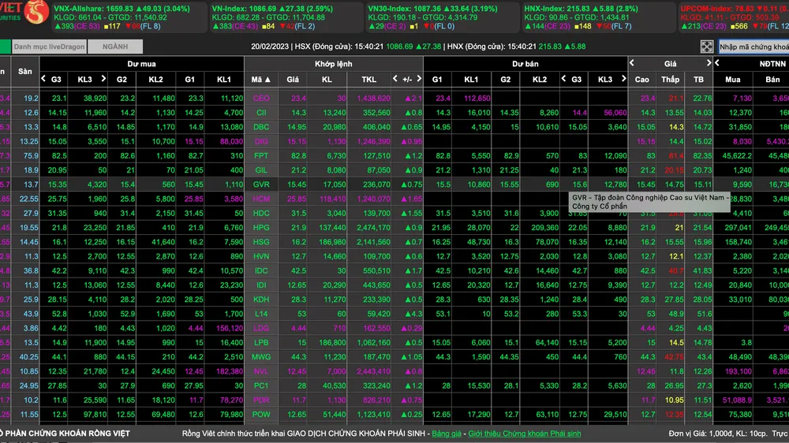This screenshot has width=789, height=443.
Task: Click the TB column header
Action: point(698,80)
